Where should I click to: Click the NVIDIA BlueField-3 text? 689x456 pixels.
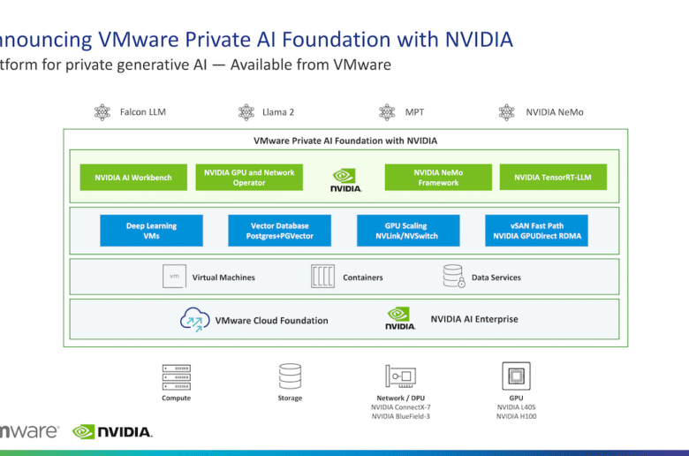point(401,416)
